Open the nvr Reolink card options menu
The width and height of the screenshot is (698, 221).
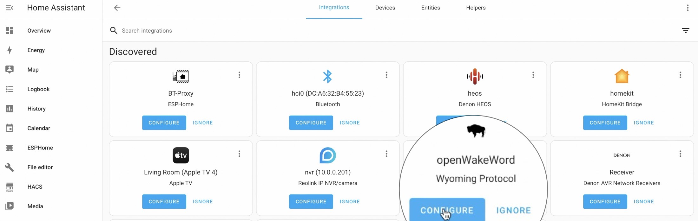(386, 154)
